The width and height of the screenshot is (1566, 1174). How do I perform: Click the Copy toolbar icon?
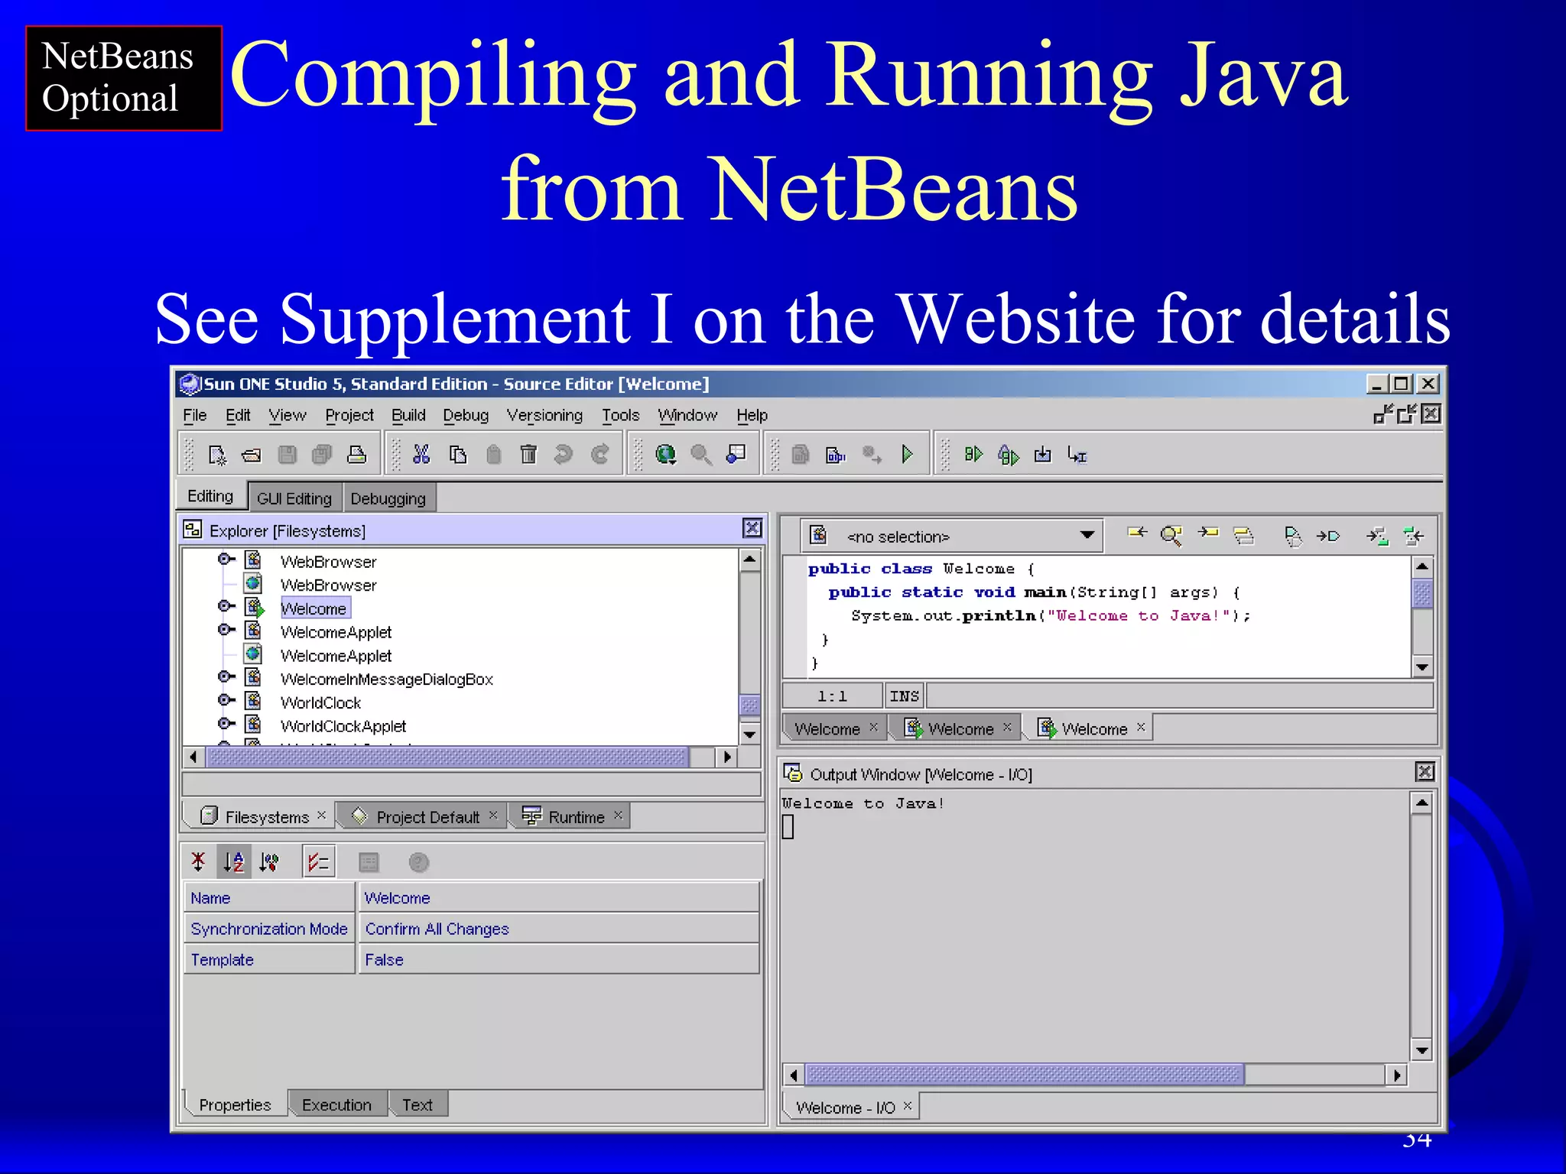[x=457, y=455]
